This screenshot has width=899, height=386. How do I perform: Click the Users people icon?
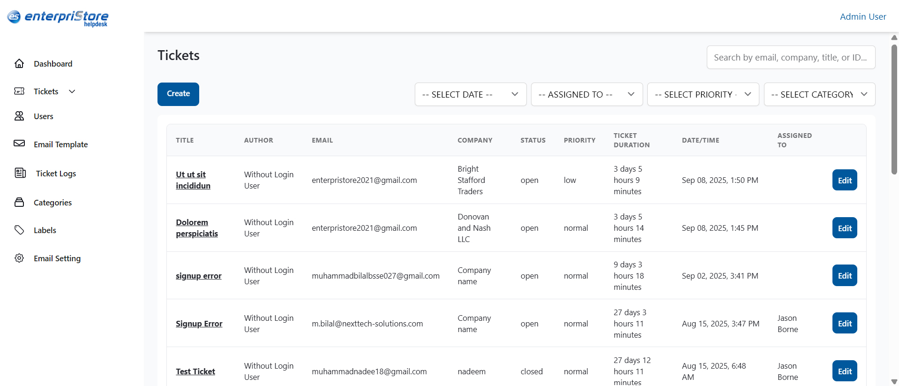click(19, 116)
